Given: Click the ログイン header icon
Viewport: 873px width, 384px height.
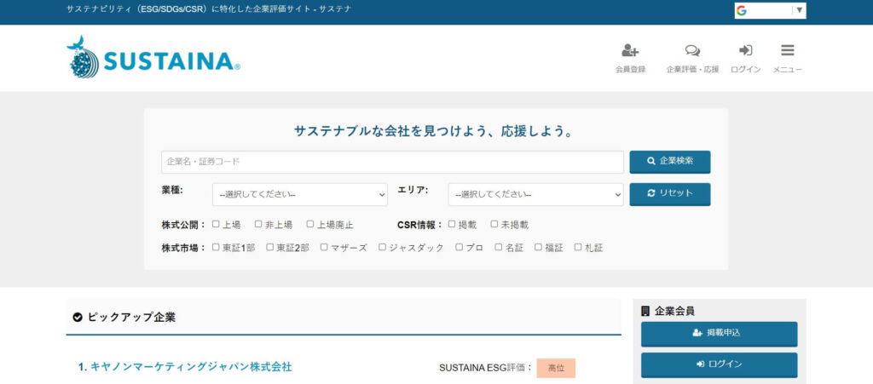Looking at the screenshot, I should pyautogui.click(x=745, y=50).
